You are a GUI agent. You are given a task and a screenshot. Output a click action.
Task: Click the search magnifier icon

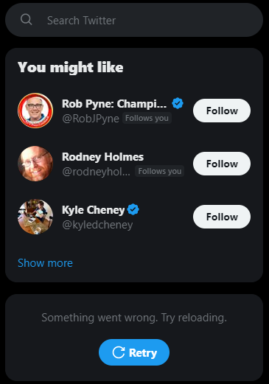[x=27, y=20]
